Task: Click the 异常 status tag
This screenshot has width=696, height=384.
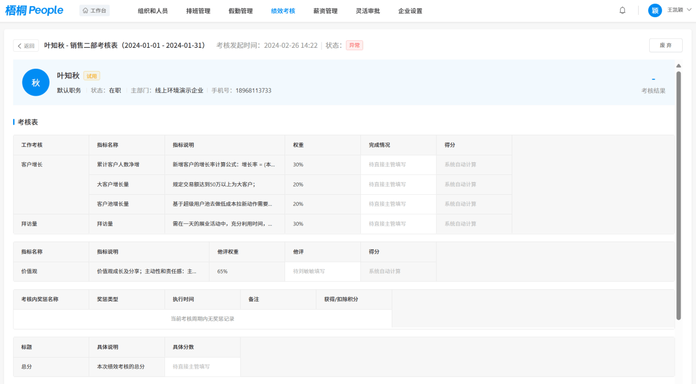Action: point(354,46)
